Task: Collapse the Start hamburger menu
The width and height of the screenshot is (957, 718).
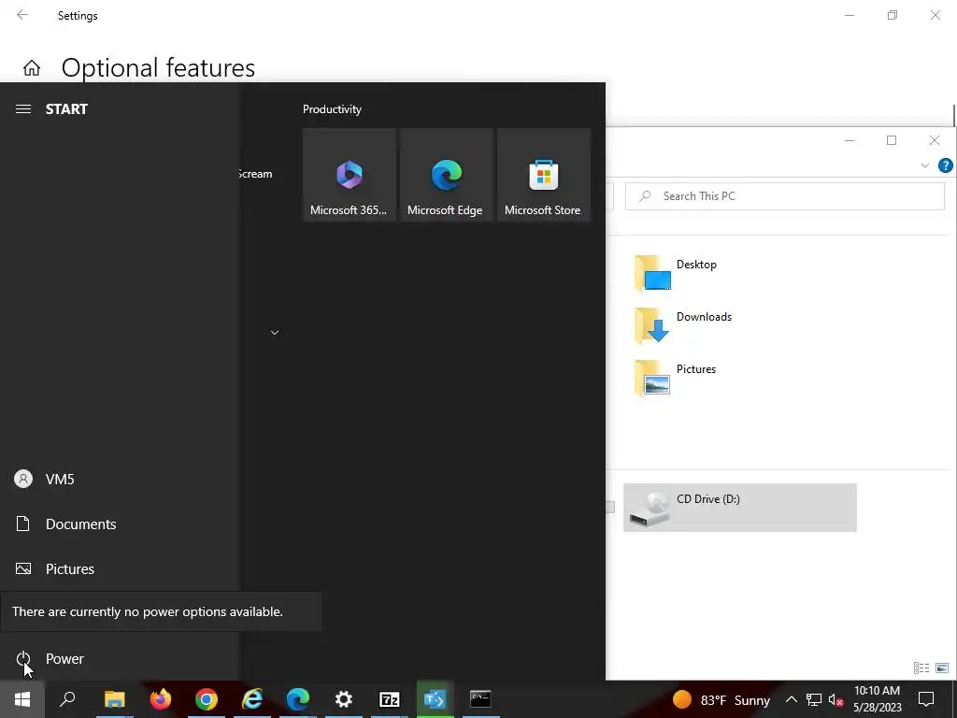Action: pos(23,109)
